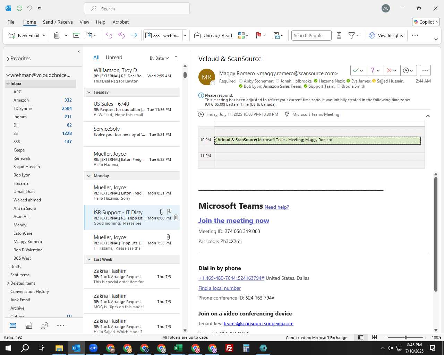The width and height of the screenshot is (444, 355).
Task: Open the Categorize color squares icon
Action: [241, 35]
